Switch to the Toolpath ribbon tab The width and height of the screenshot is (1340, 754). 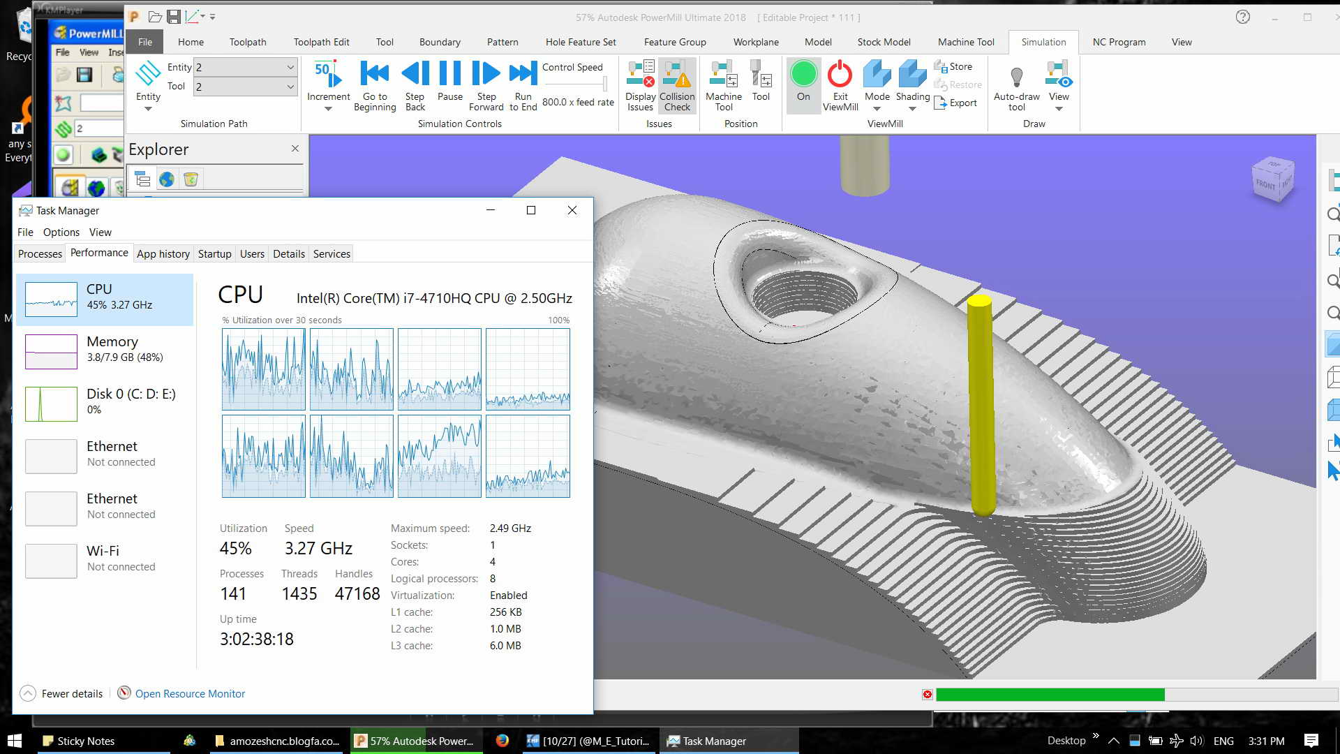click(x=248, y=42)
